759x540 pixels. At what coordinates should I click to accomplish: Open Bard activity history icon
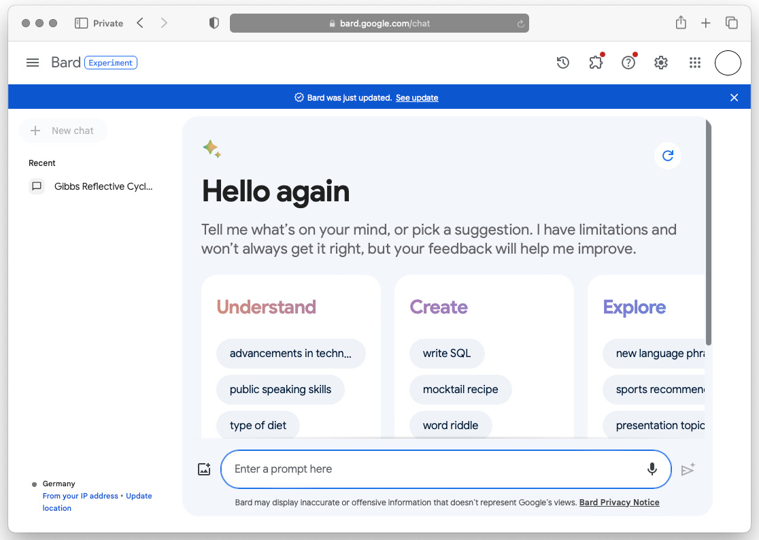(562, 63)
